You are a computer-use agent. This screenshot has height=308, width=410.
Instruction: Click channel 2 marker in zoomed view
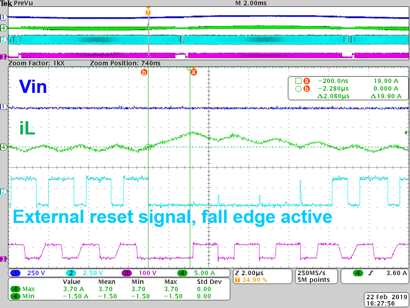pos(3,192)
